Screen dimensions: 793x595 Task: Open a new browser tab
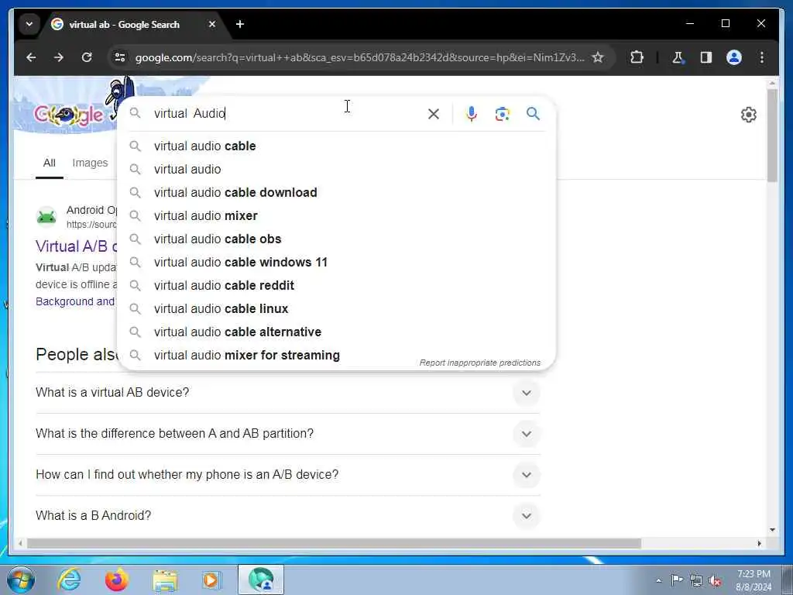pyautogui.click(x=240, y=24)
